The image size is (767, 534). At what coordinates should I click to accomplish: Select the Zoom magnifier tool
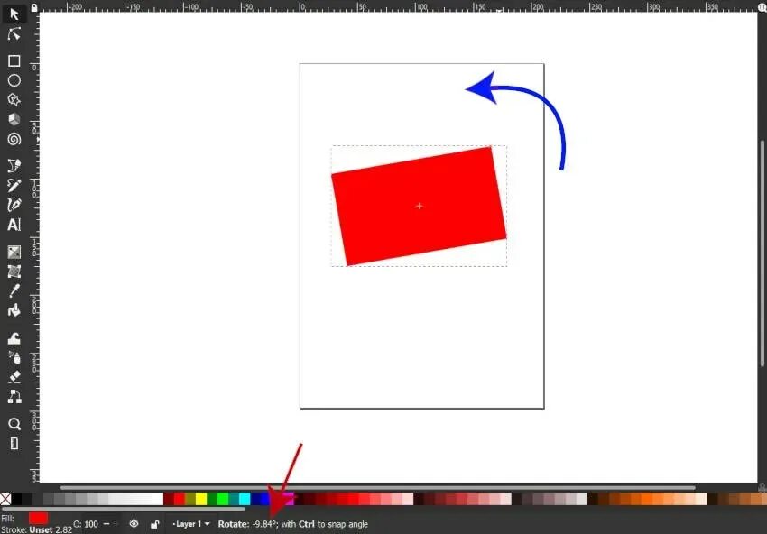click(14, 423)
